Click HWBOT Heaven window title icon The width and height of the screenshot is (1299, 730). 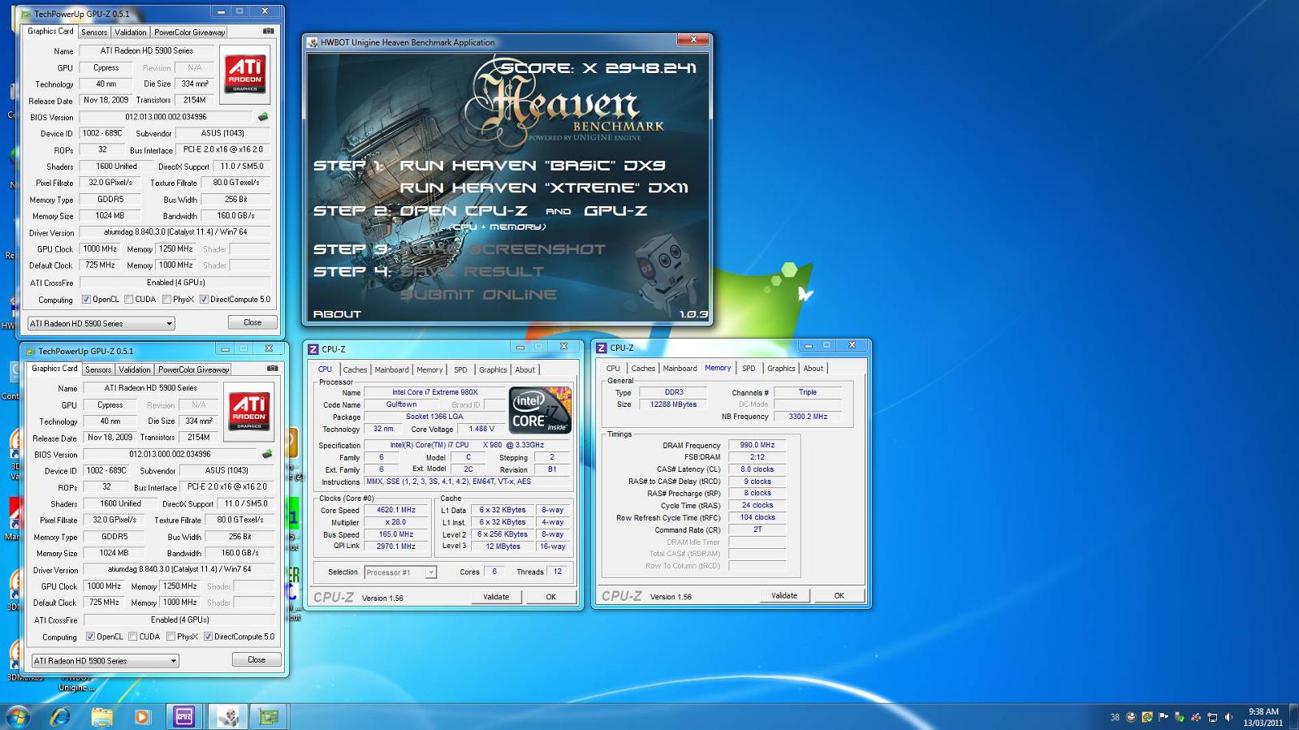pos(313,42)
